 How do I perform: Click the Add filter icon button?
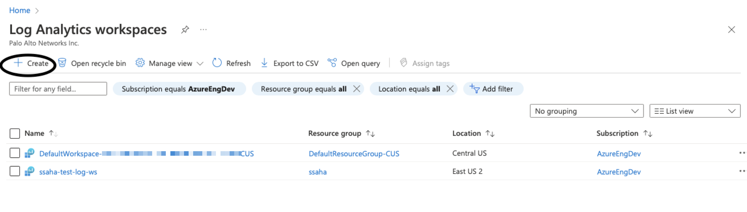[x=474, y=88]
